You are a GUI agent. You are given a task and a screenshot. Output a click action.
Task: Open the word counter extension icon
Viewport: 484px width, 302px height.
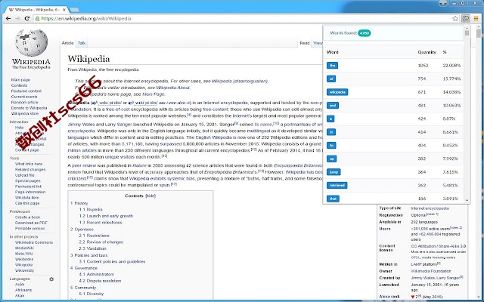[466, 18]
